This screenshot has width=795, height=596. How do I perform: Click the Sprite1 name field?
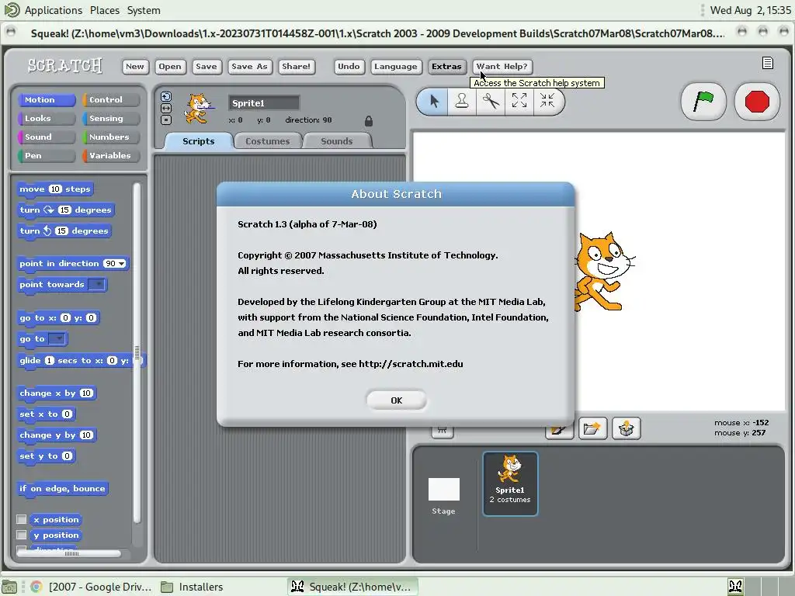264,103
